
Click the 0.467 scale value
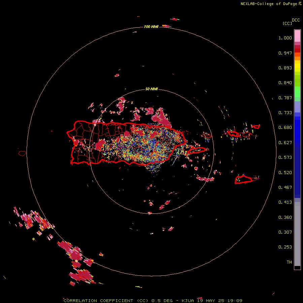pyautogui.click(x=285, y=188)
